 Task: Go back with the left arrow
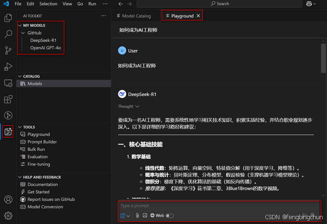[121, 4]
